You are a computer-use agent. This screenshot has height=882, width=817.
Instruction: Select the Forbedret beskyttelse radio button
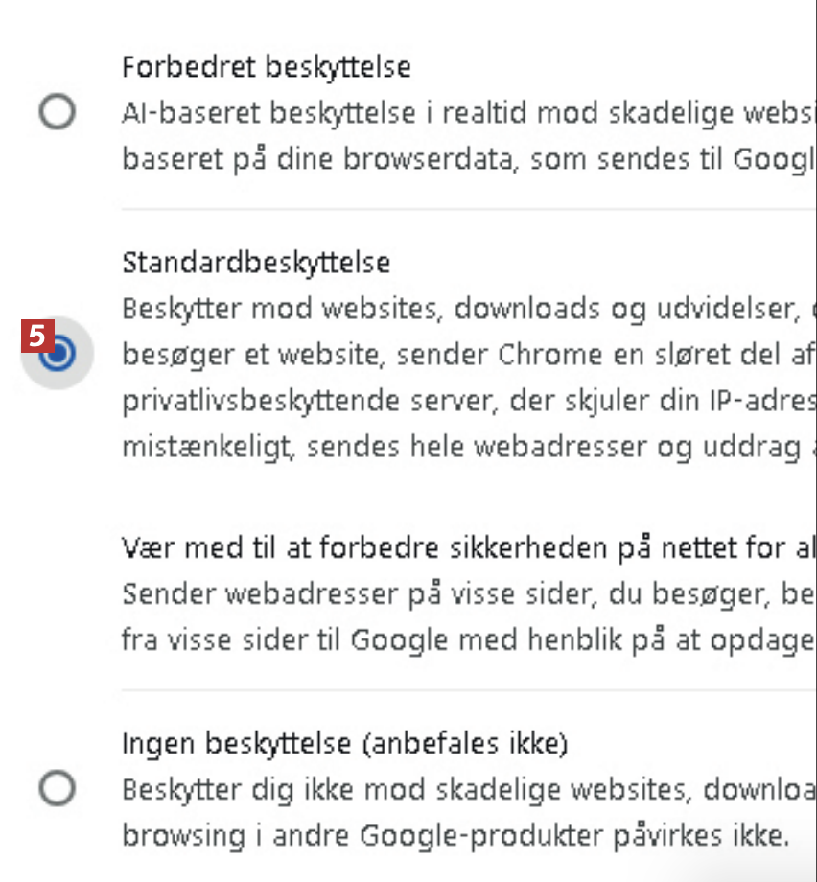(x=58, y=113)
